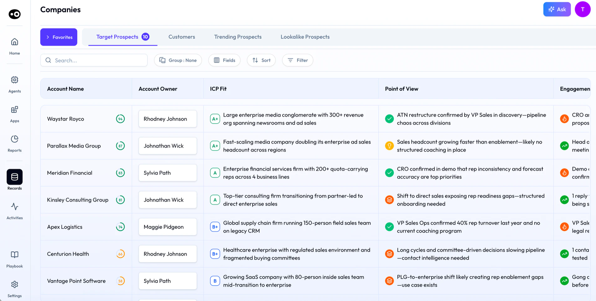The width and height of the screenshot is (596, 301).
Task: Switch to the Customers tab
Action: click(x=182, y=37)
